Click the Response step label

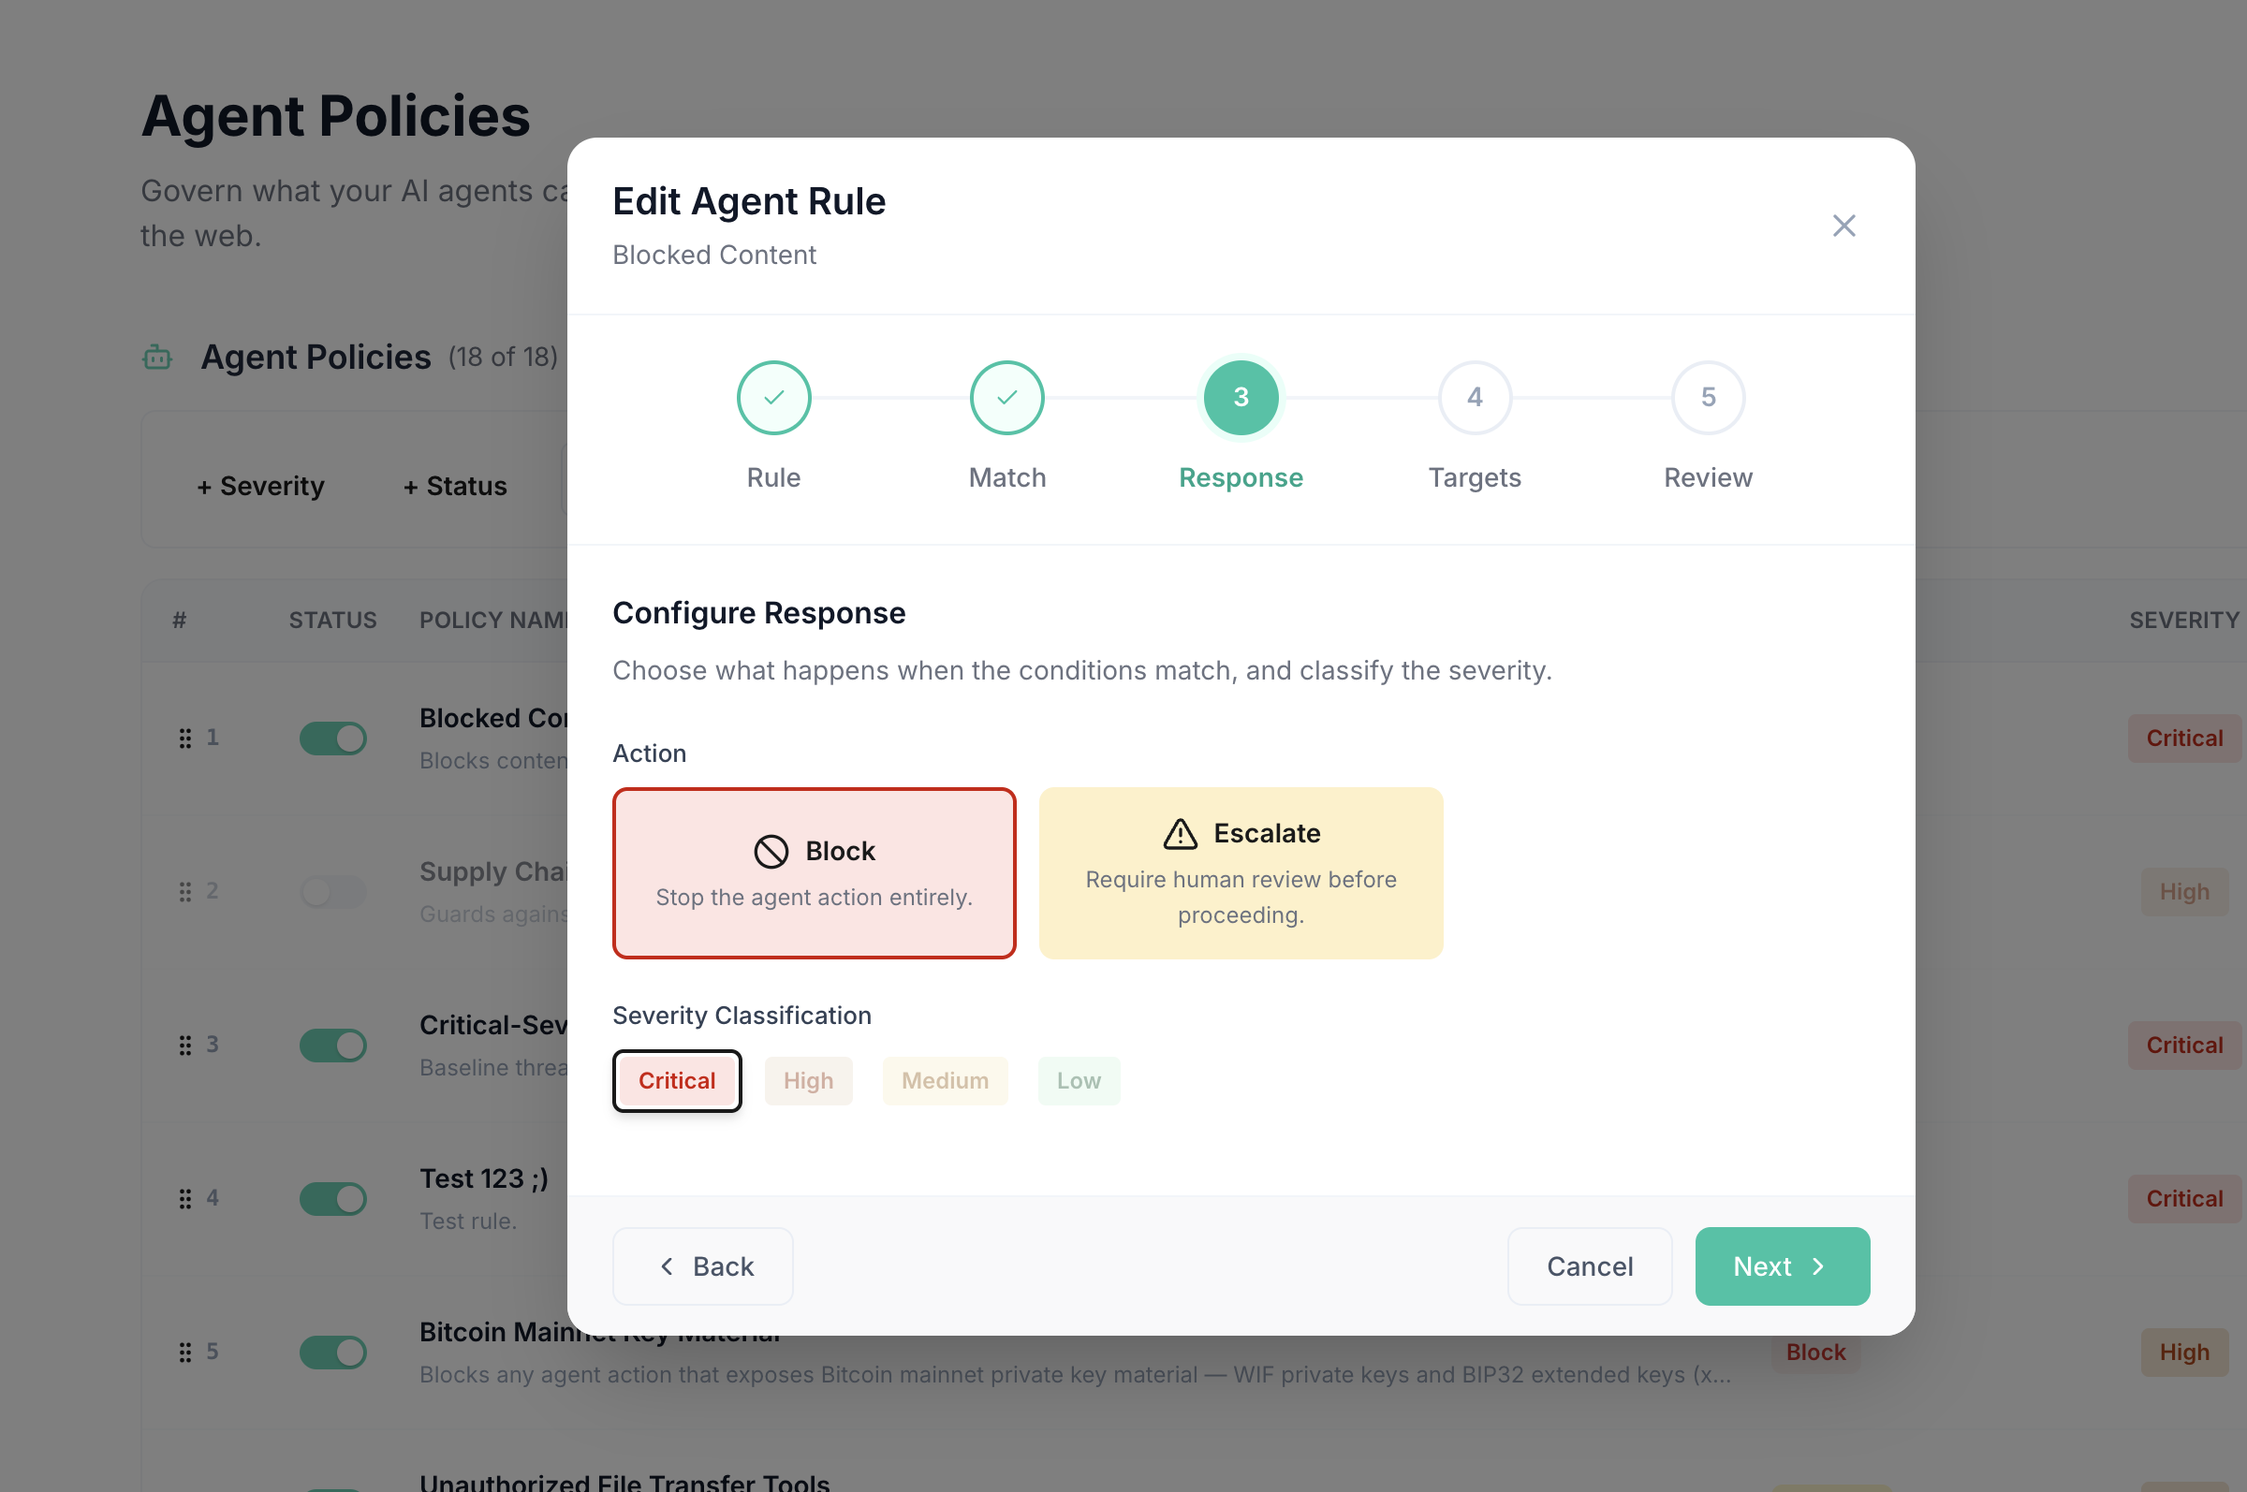[1241, 477]
